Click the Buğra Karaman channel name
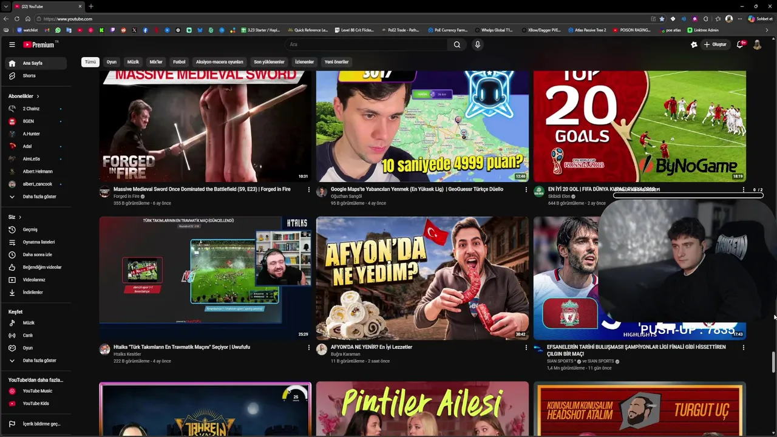777x437 pixels. coord(345,354)
